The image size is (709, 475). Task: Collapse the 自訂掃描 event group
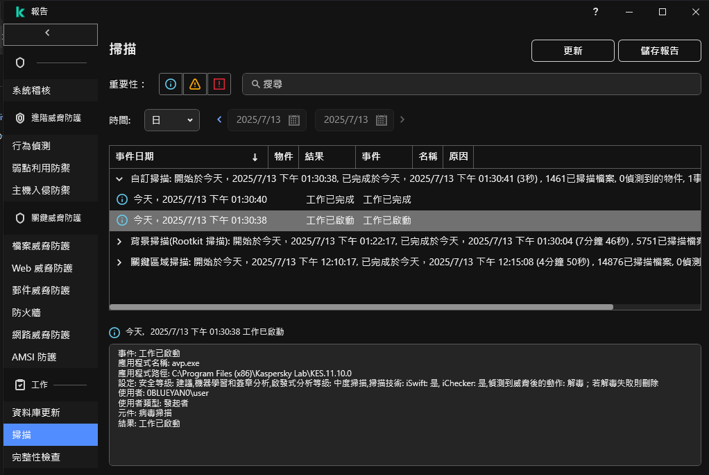pyautogui.click(x=119, y=178)
